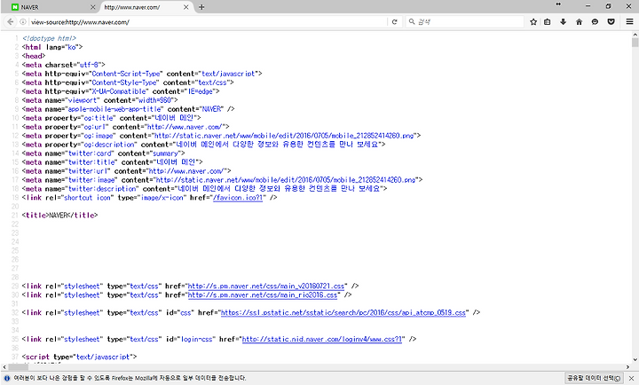Viewport: 639px width, 385px height.
Task: Go back using the back arrow button
Action: coord(10,22)
